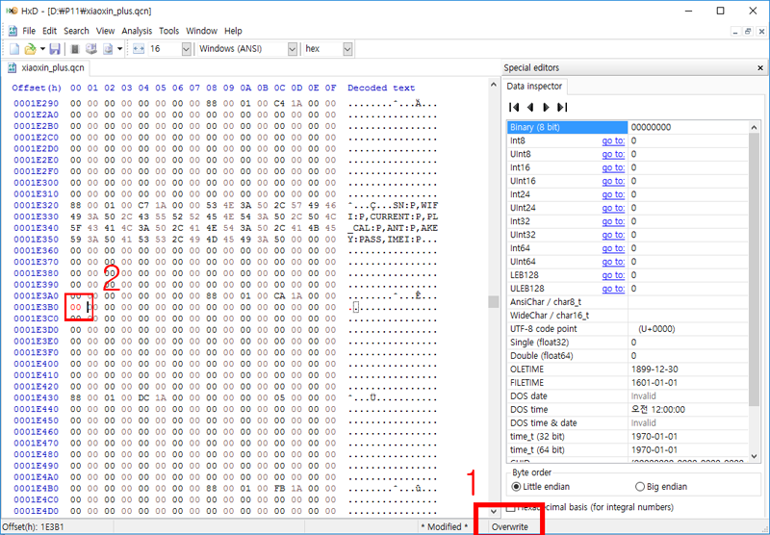This screenshot has width=770, height=535.
Task: Go to next byte in Data inspector
Action: [x=546, y=107]
